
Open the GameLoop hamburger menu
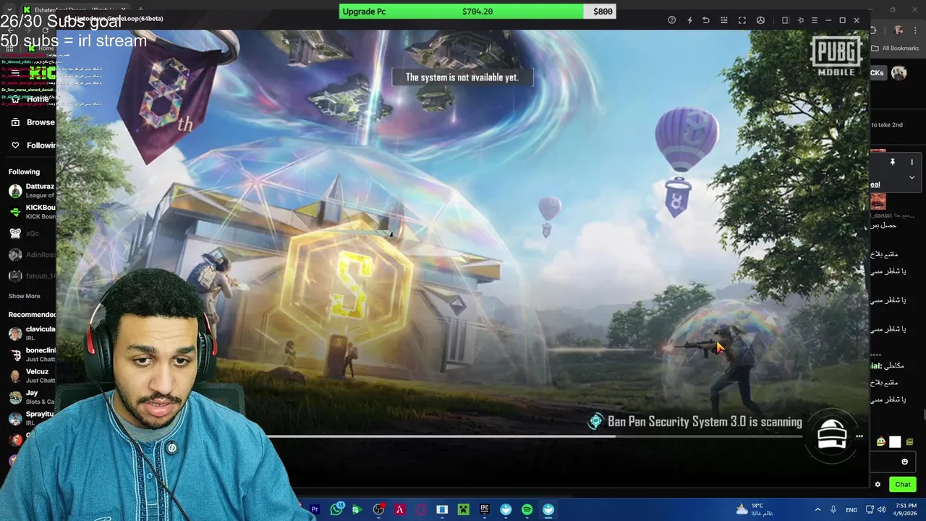[815, 20]
